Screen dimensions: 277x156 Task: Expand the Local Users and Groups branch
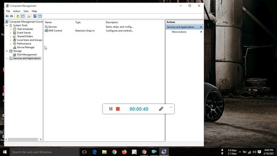[10, 40]
